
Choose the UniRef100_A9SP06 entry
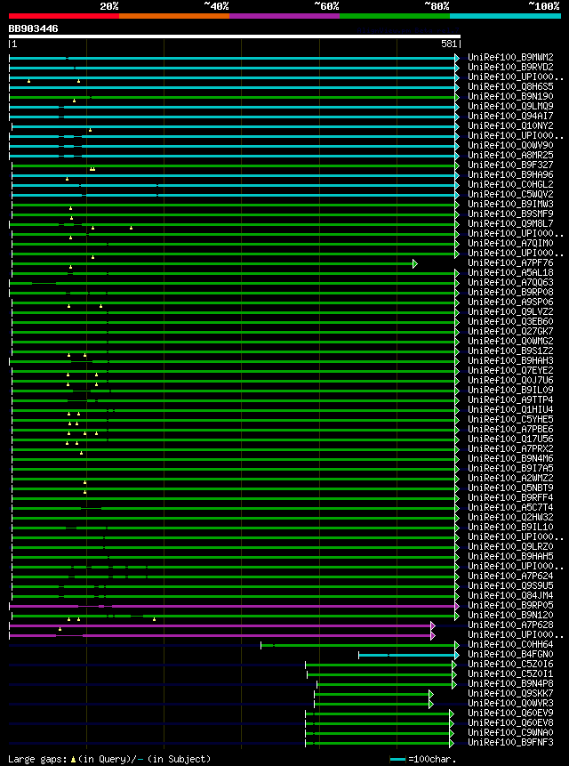click(x=510, y=302)
